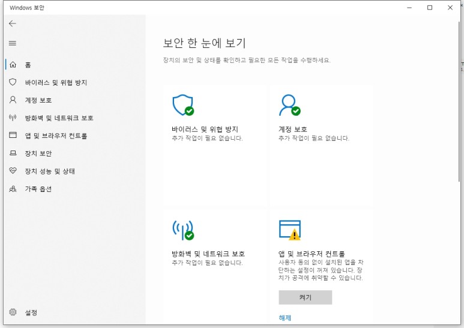Select 계정 보호 in the sidebar

click(38, 100)
